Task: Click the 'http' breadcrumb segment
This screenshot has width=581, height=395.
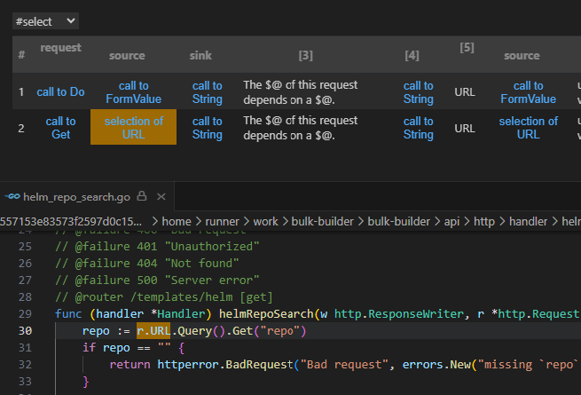Action: (484, 221)
